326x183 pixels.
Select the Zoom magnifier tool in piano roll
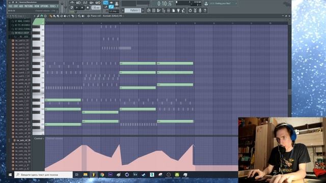pyautogui.click(x=79, y=16)
